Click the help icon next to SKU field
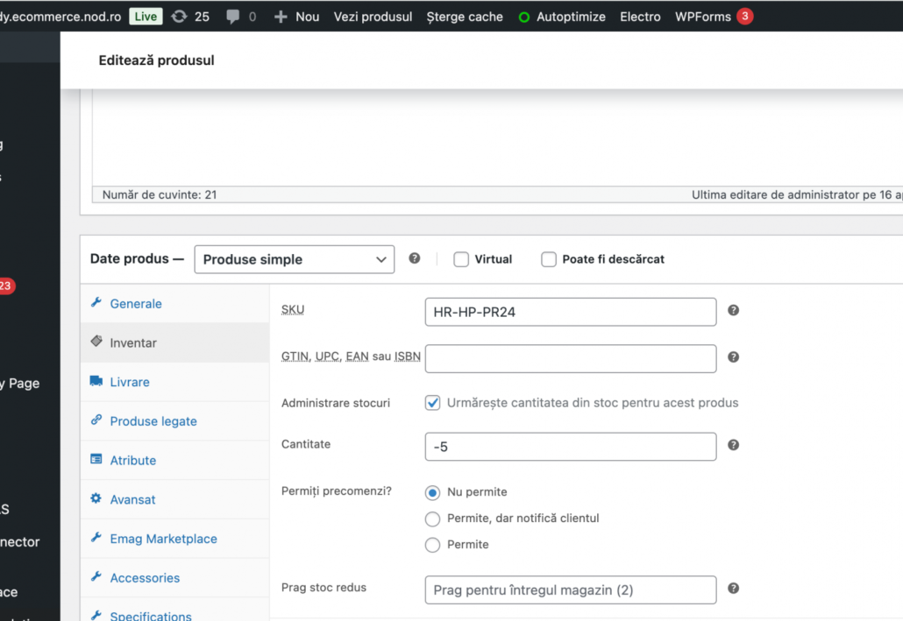This screenshot has width=903, height=621. tap(733, 311)
